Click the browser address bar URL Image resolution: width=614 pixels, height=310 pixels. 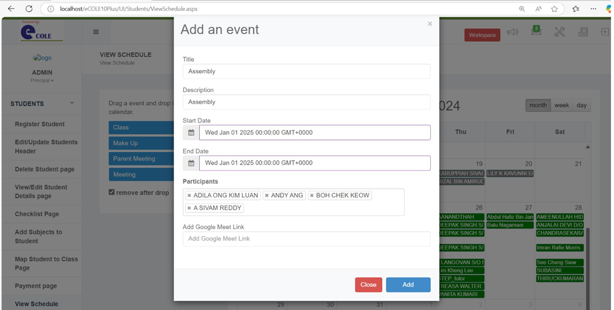[x=129, y=9]
